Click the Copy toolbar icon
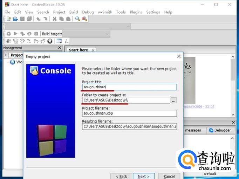 pyautogui.click(x=61, y=19)
